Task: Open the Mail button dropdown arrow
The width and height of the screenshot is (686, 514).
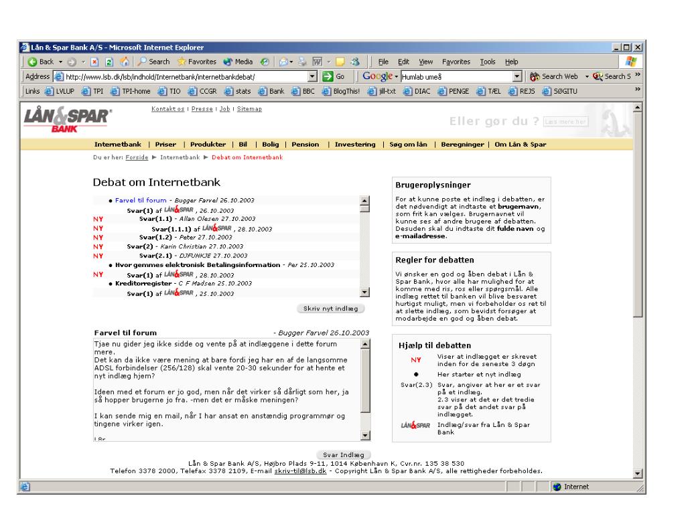Action: (x=291, y=62)
